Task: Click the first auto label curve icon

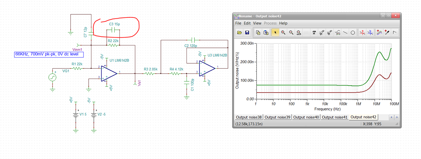Action: (x=322, y=32)
